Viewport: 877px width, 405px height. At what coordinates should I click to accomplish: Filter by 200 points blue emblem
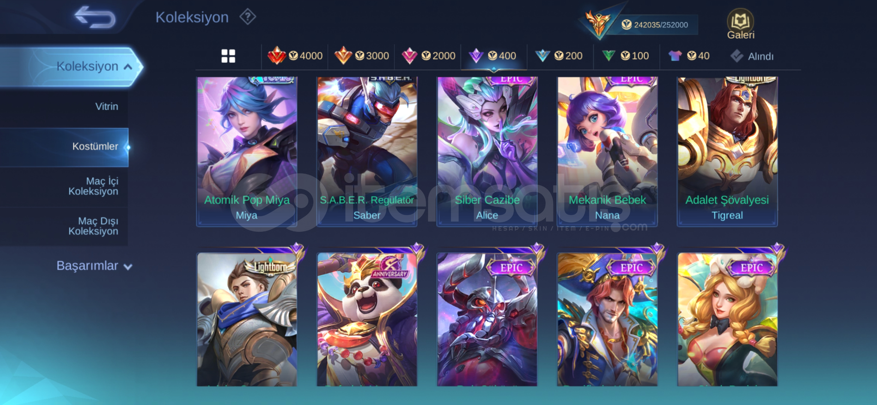tap(559, 56)
